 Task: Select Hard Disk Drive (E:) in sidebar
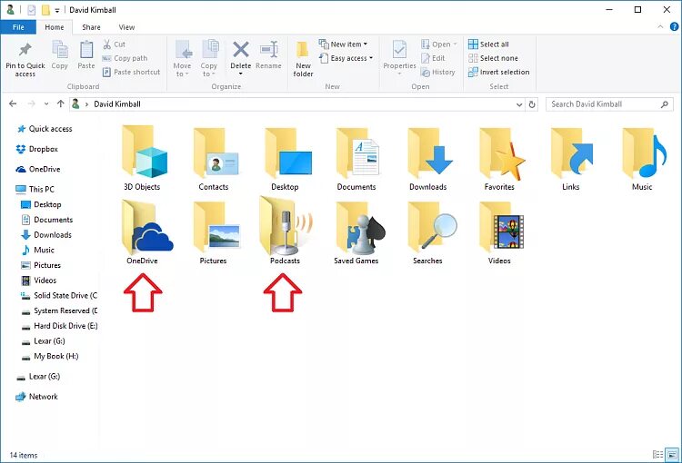(59, 326)
